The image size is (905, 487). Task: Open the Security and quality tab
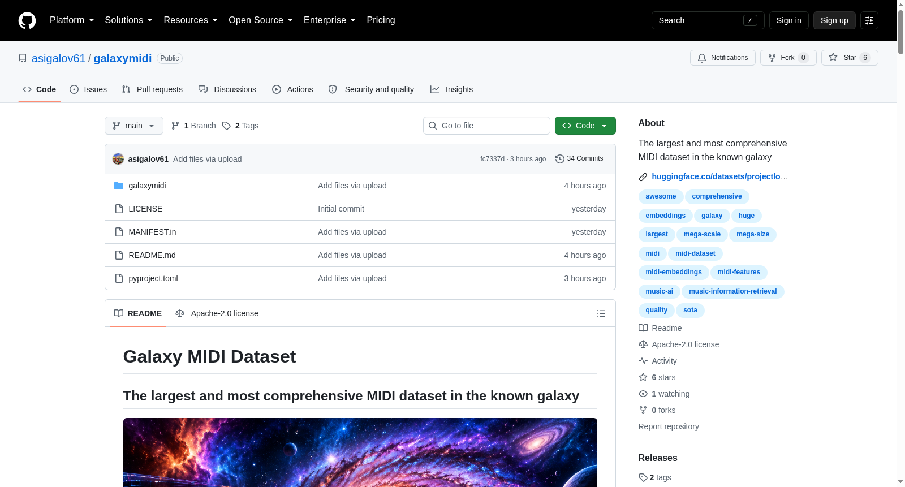[x=371, y=89]
